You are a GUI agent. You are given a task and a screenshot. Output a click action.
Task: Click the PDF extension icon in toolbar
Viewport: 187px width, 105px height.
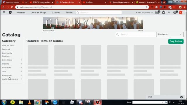(152, 7)
